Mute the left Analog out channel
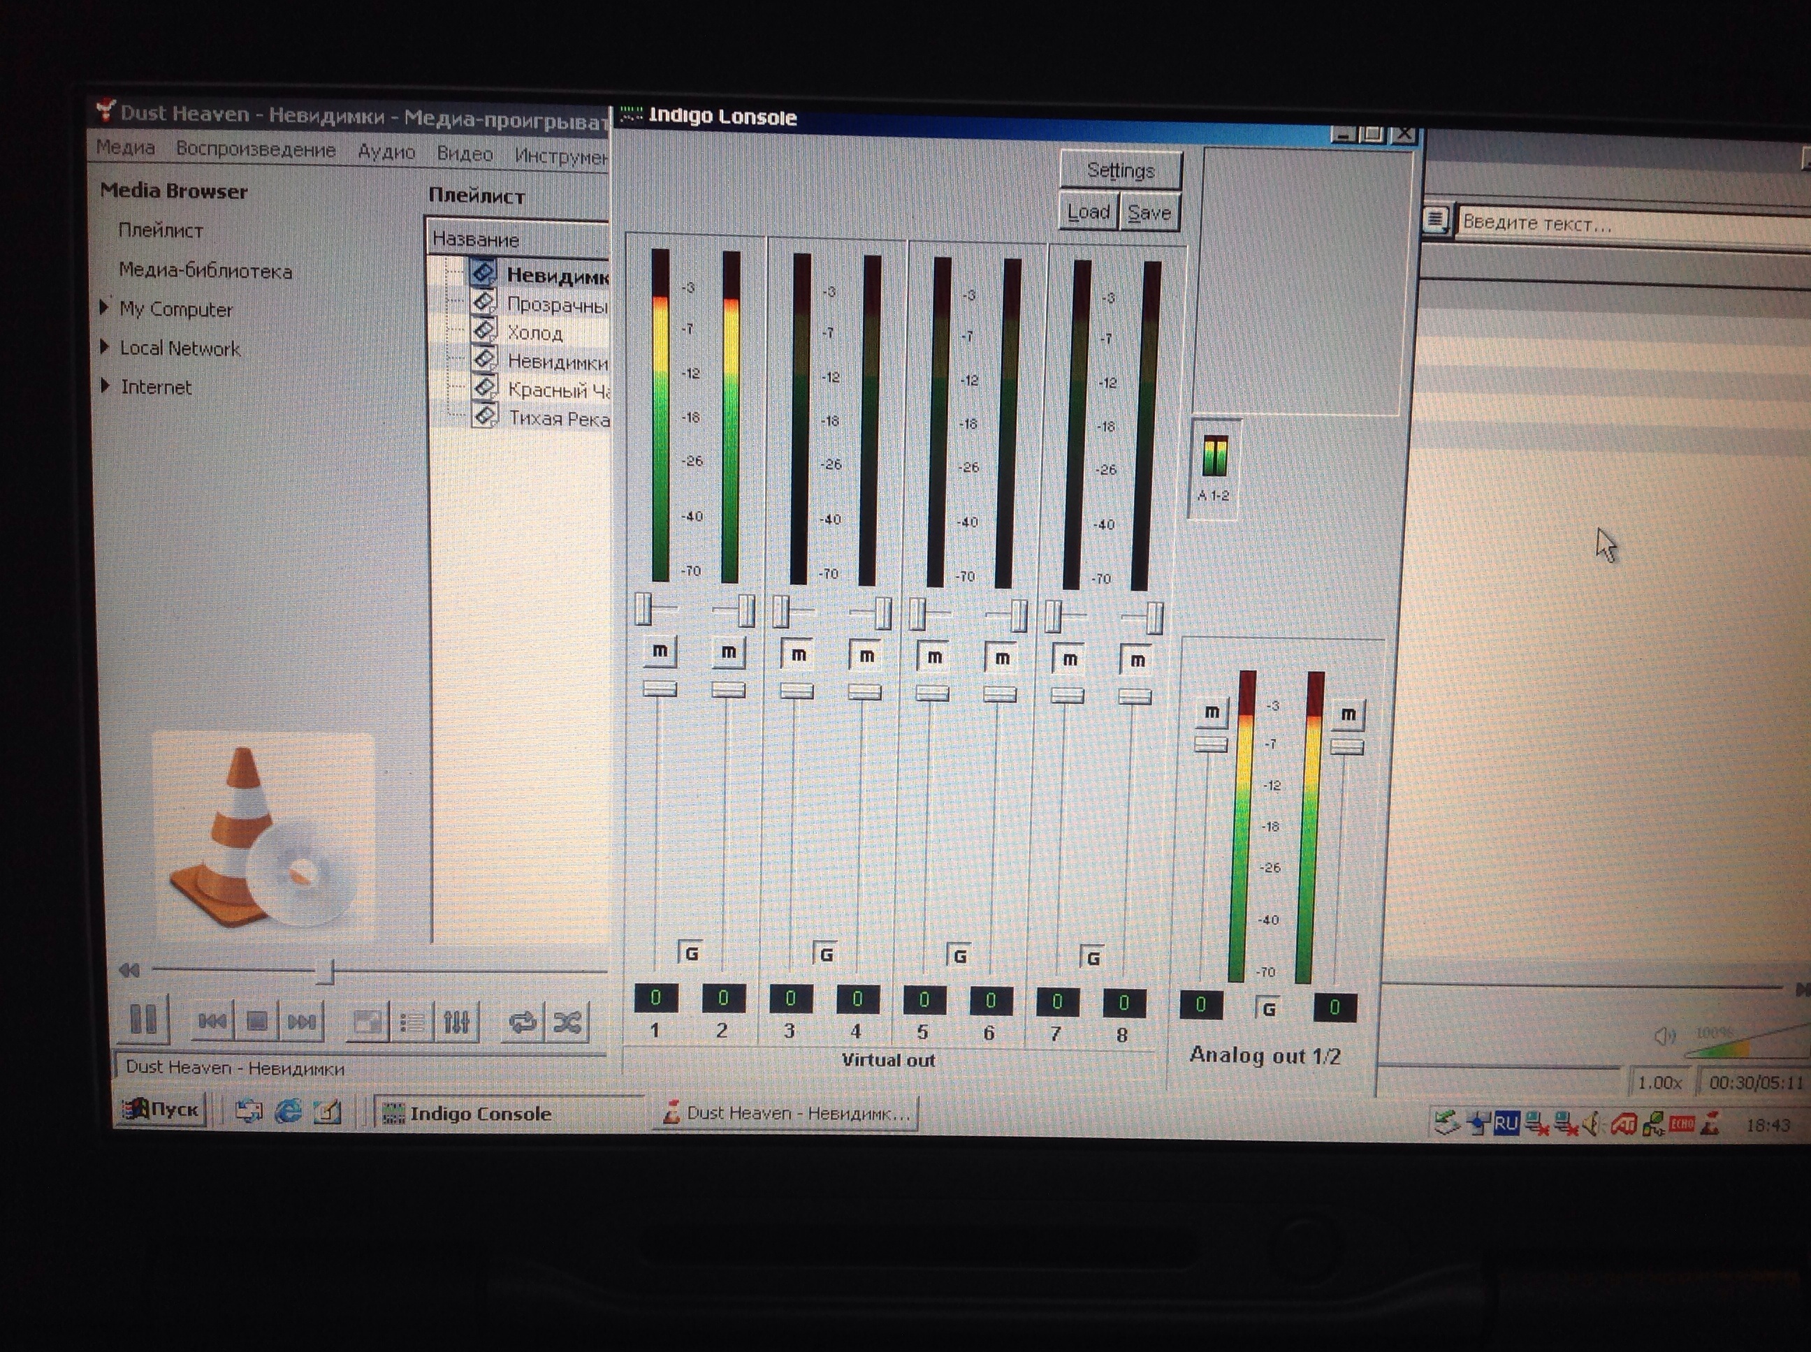The height and width of the screenshot is (1352, 1811). point(1212,713)
